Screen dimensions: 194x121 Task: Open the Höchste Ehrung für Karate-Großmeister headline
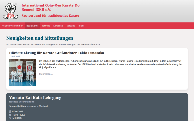coord(57,53)
